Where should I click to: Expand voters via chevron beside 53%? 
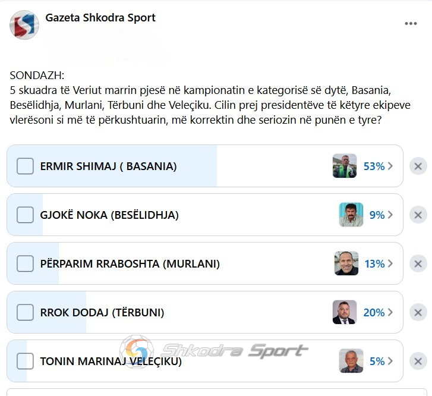[390, 166]
